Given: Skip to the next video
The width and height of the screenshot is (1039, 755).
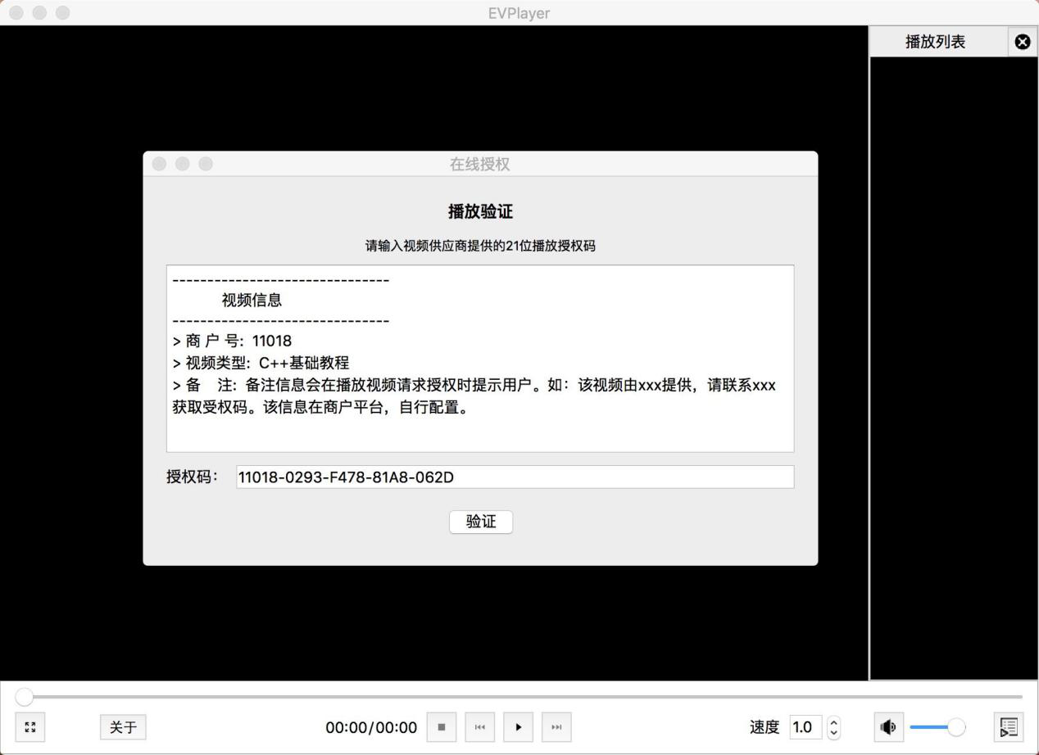Looking at the screenshot, I should pos(556,726).
